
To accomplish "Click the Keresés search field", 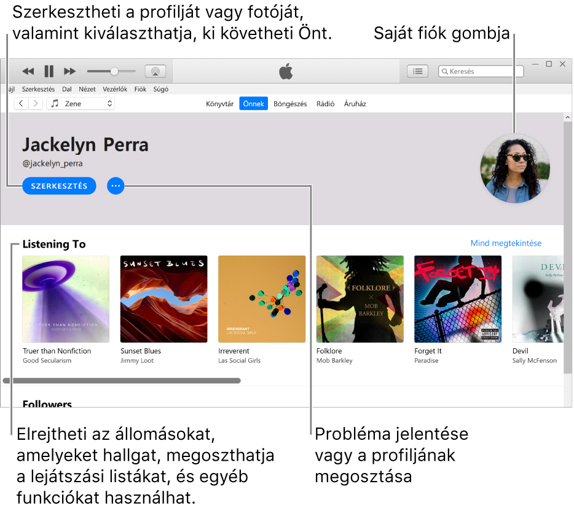I will [481, 71].
